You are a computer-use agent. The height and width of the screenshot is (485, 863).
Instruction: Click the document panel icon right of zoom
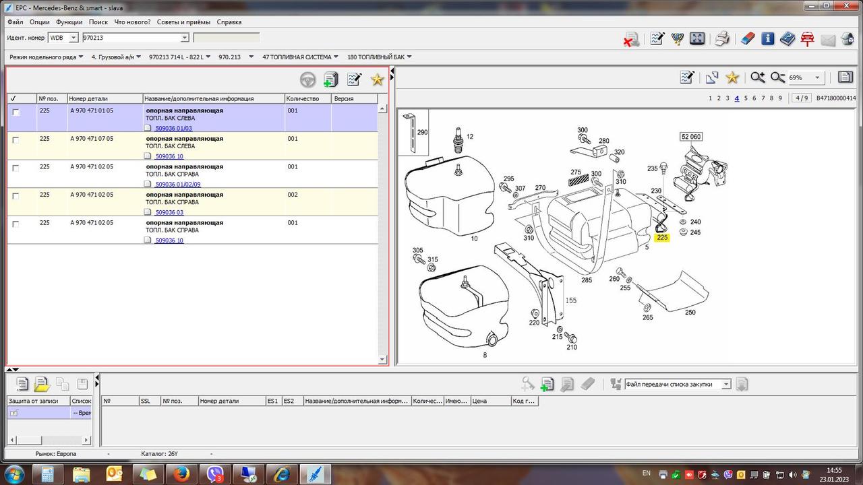coord(845,77)
